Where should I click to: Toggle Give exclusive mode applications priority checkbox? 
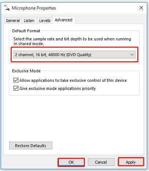(16, 88)
